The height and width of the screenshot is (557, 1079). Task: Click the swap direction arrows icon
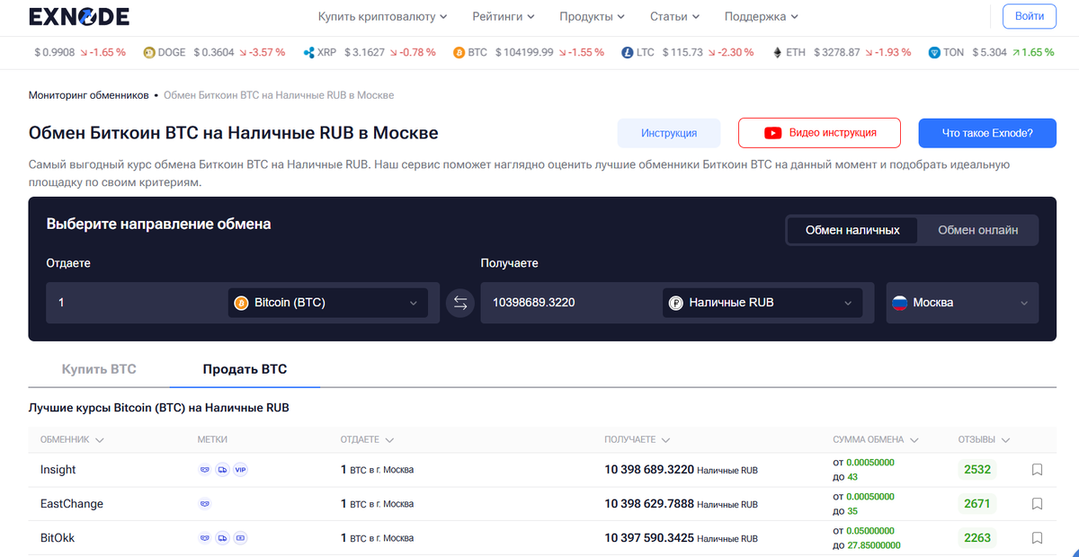(x=460, y=303)
